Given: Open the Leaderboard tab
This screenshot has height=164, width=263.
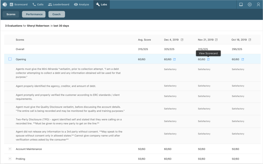Looking at the screenshot, I should [59, 5].
